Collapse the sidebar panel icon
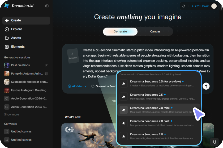223x148 pixels. click(47, 6)
